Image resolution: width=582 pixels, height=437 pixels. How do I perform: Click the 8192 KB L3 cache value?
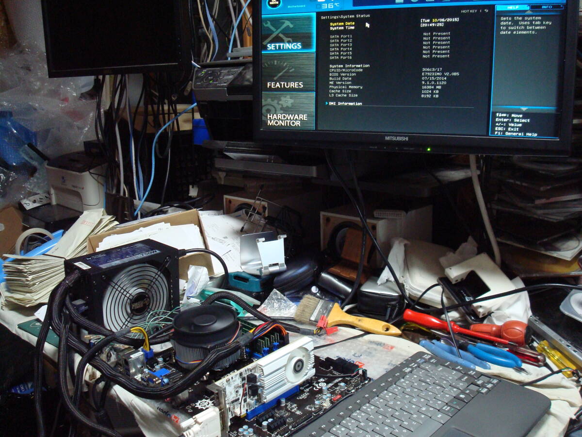tap(430, 96)
